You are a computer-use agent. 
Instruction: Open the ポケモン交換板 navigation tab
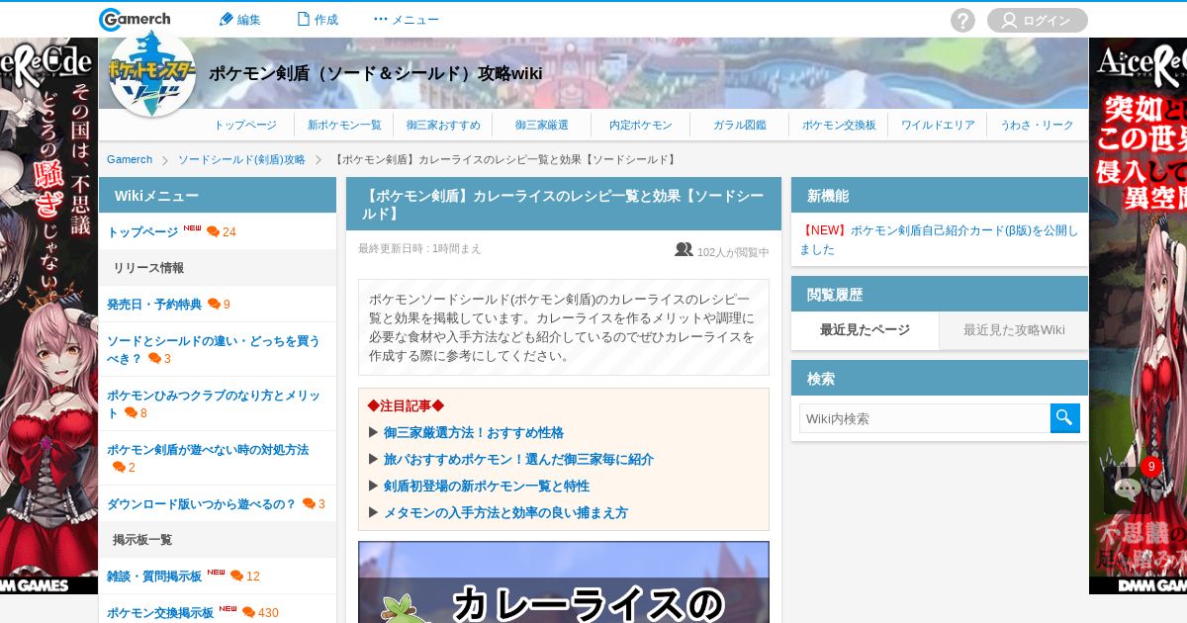839,125
